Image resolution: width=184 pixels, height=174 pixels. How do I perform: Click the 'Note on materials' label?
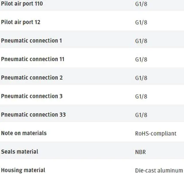pos(24,133)
